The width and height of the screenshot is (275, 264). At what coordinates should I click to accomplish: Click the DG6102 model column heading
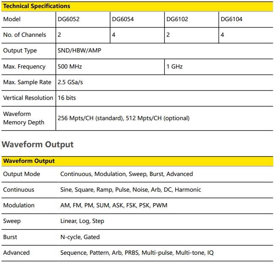coord(177,19)
